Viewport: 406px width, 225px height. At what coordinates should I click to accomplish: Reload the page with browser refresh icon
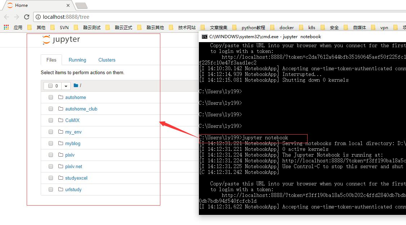click(x=26, y=17)
